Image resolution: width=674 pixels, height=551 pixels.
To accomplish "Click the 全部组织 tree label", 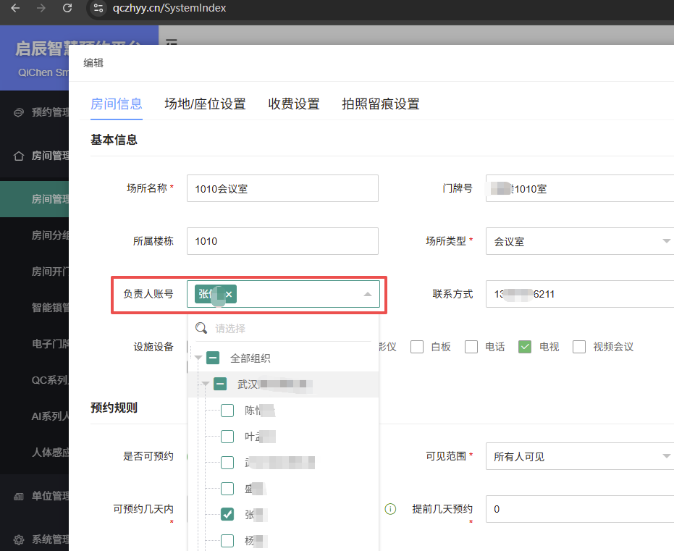I will pos(250,358).
